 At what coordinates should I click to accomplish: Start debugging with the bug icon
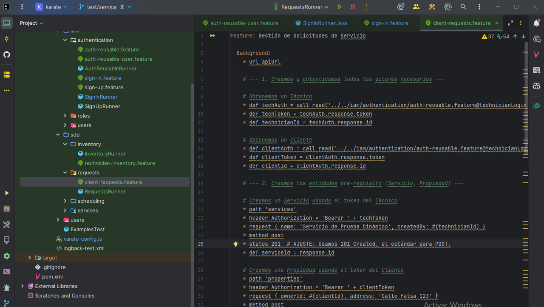353,7
